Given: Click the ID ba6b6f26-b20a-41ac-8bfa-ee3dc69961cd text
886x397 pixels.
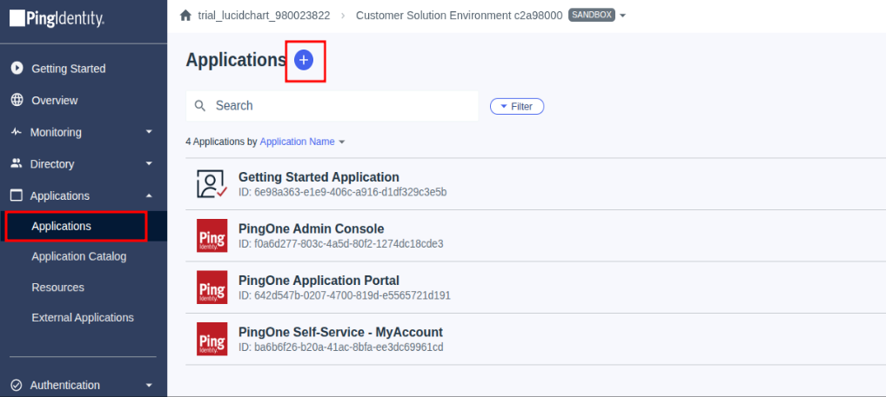Looking at the screenshot, I should coord(340,347).
